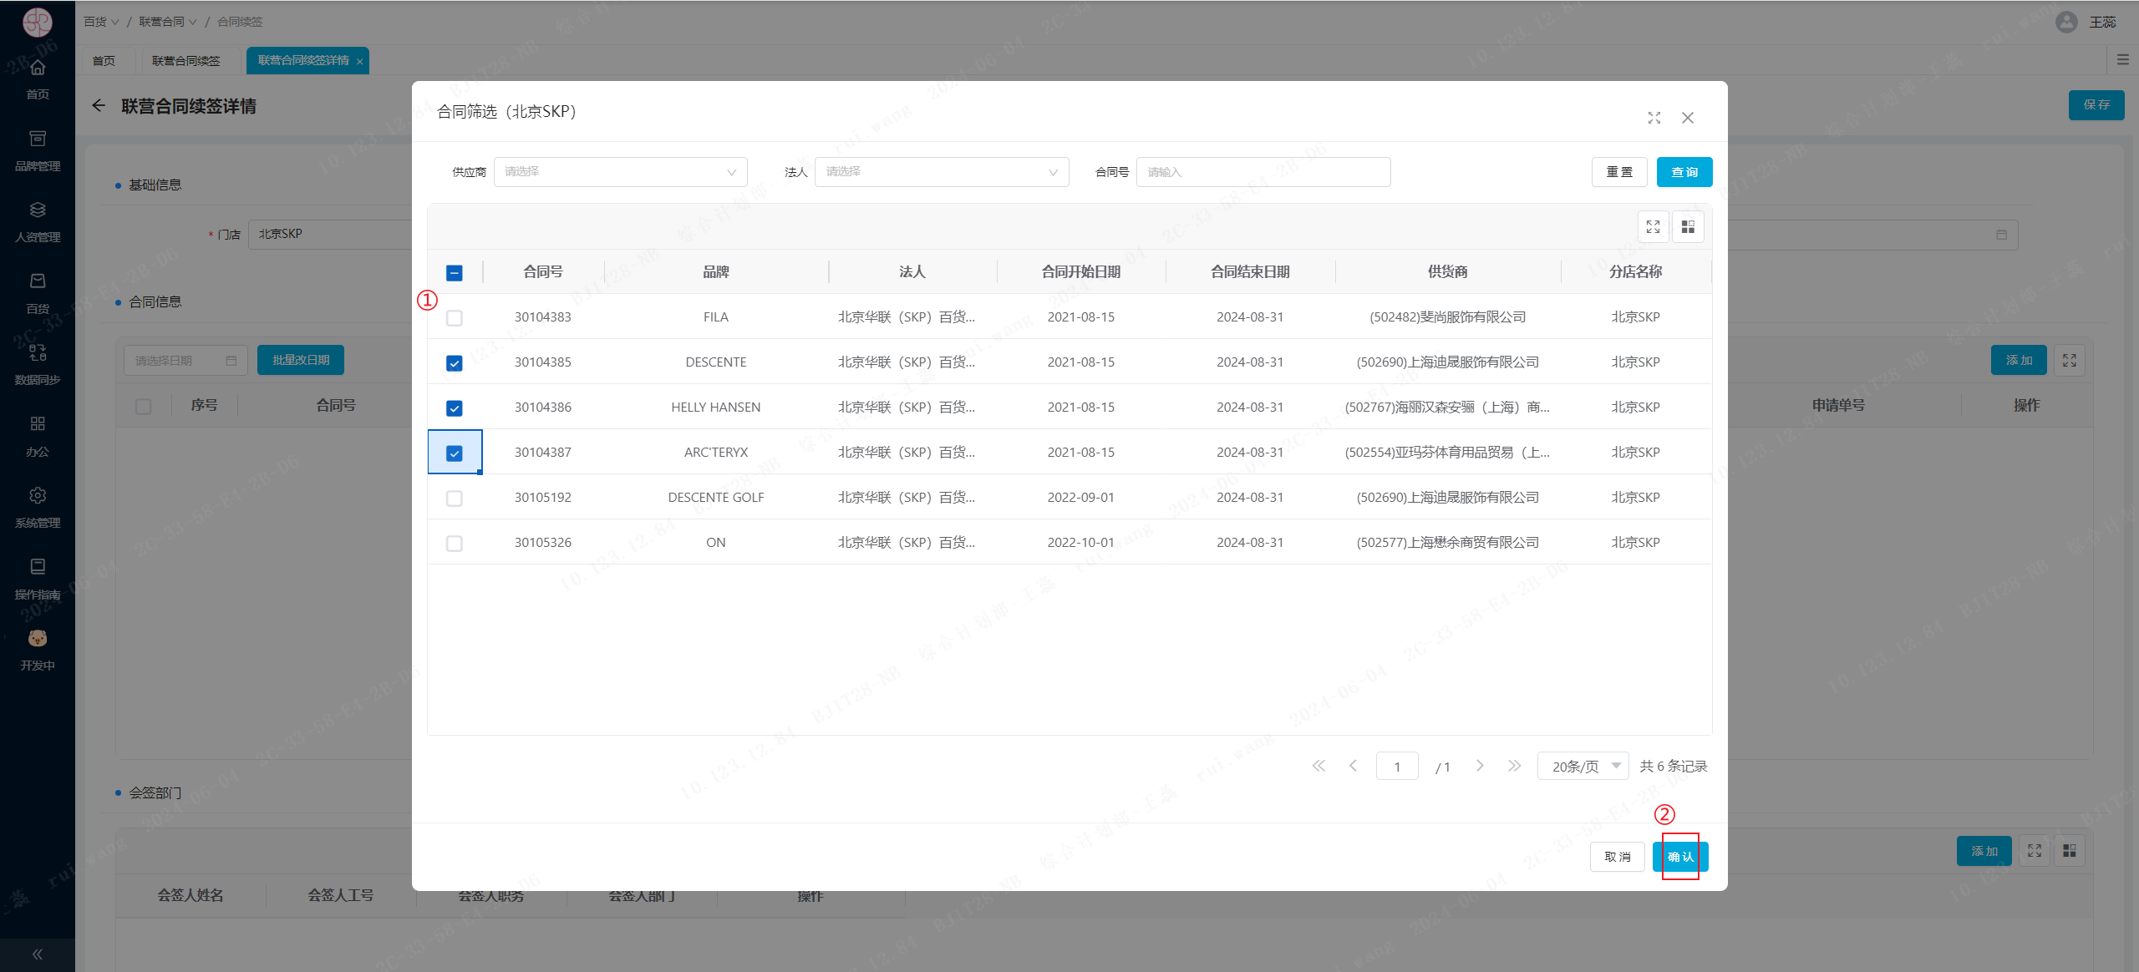Open the 法人 dropdown
2139x972 pixels.
(x=941, y=172)
